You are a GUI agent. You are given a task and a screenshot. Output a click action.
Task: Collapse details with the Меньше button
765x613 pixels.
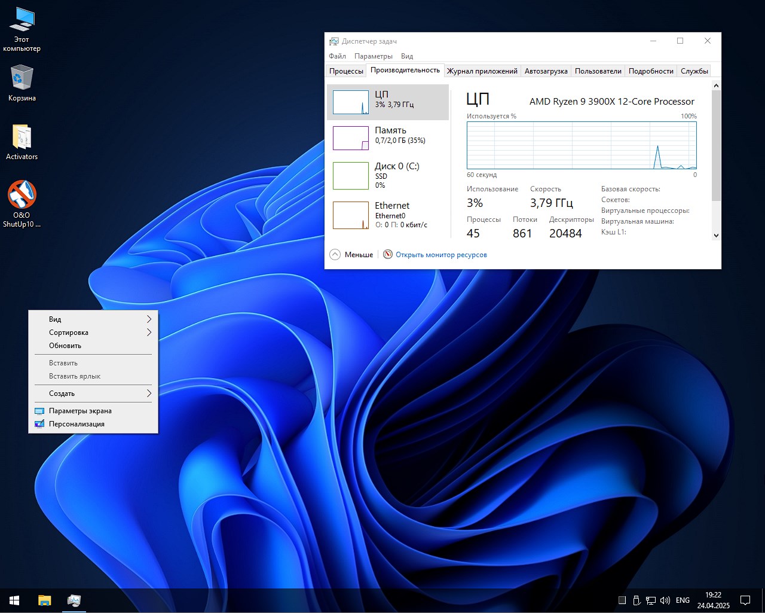pos(351,255)
